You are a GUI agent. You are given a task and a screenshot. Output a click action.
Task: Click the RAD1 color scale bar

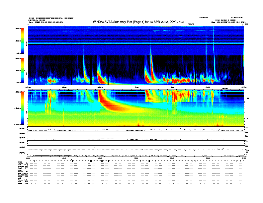23,71
